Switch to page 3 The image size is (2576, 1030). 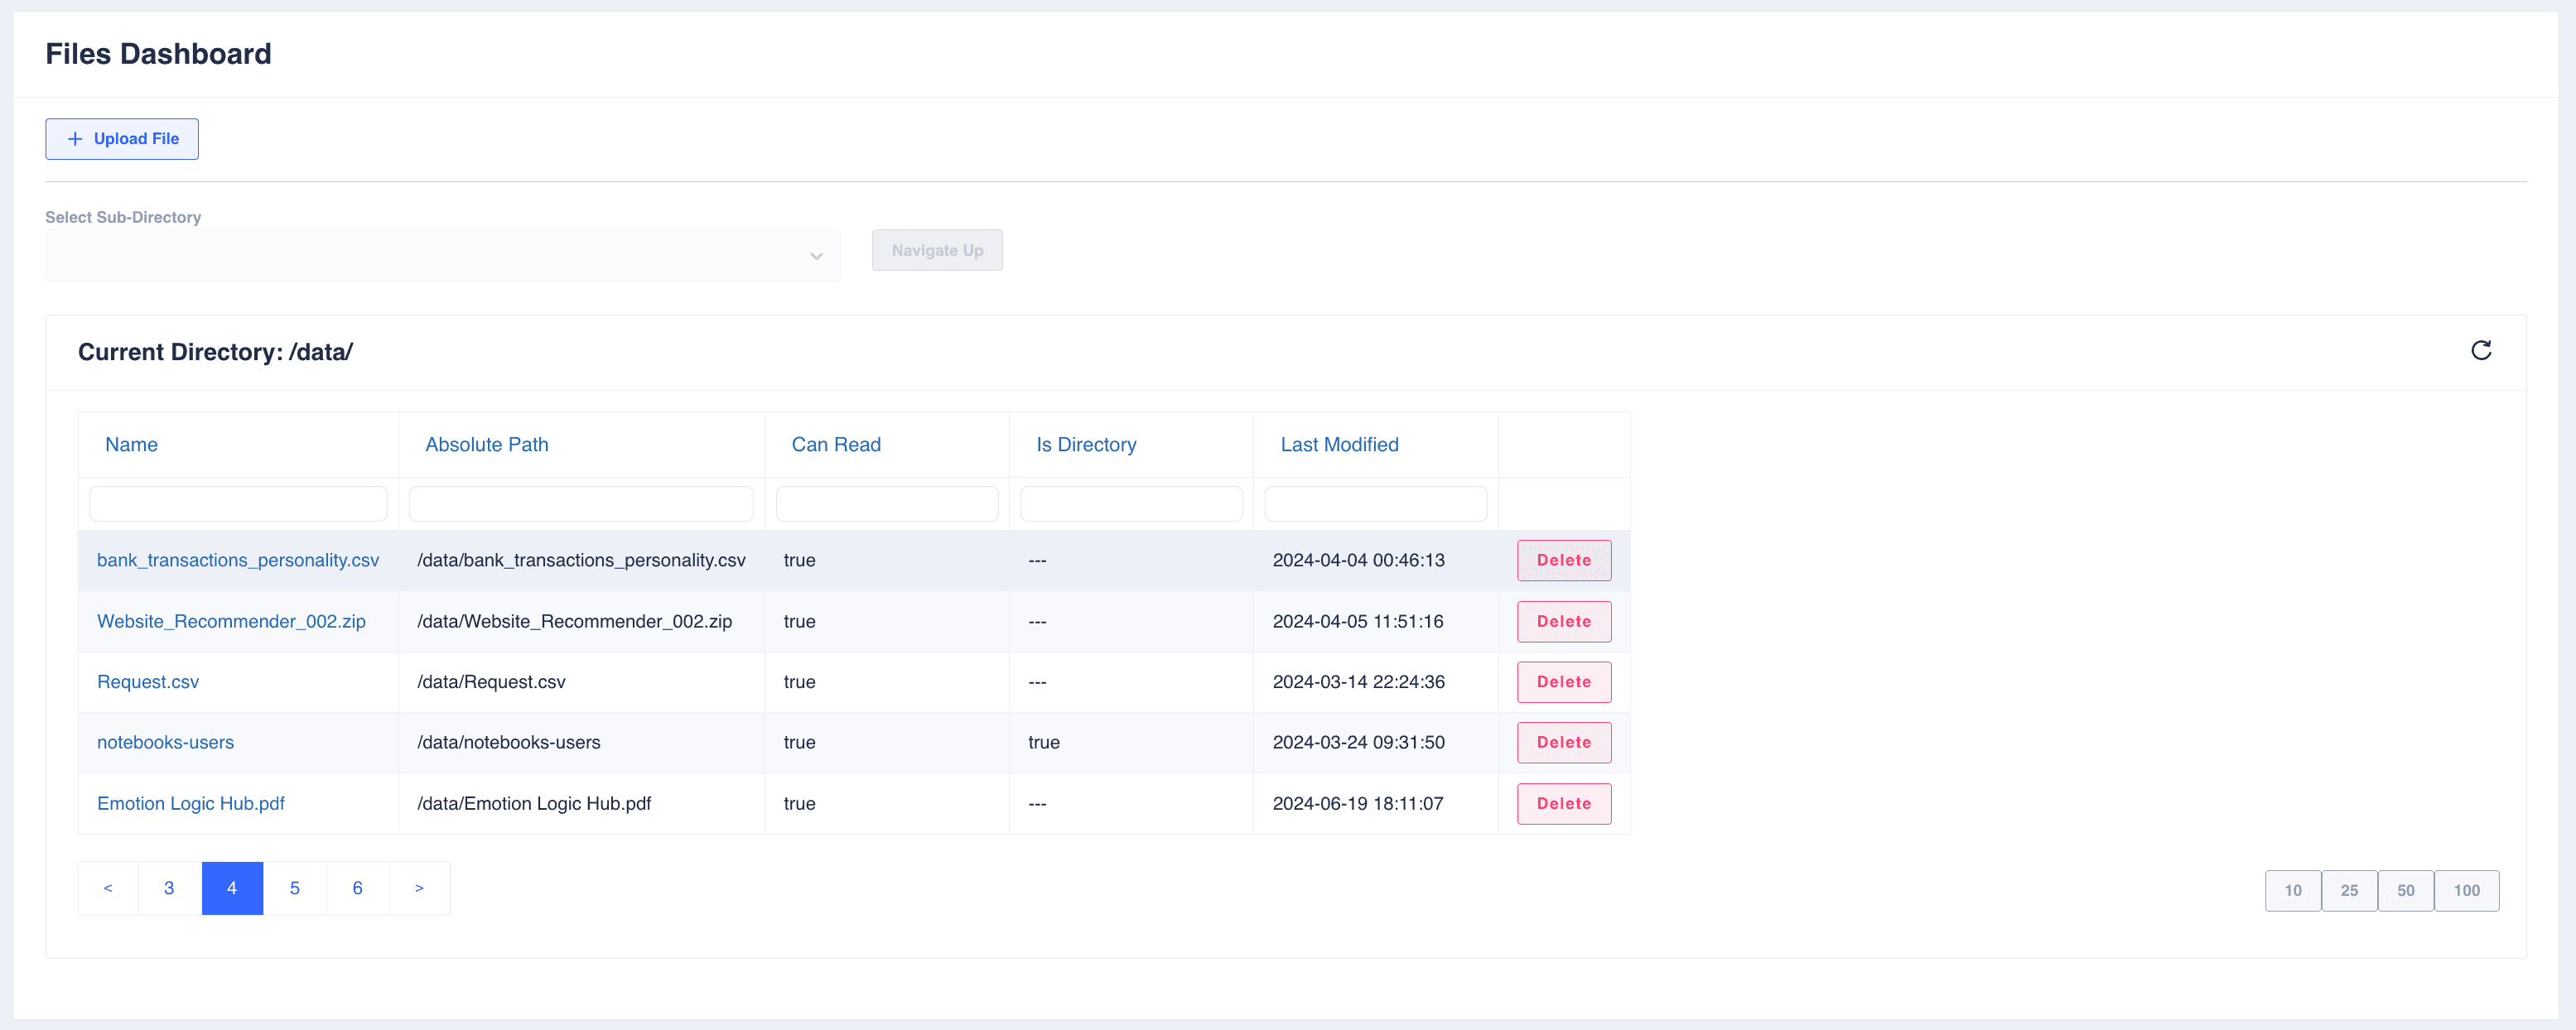point(169,888)
